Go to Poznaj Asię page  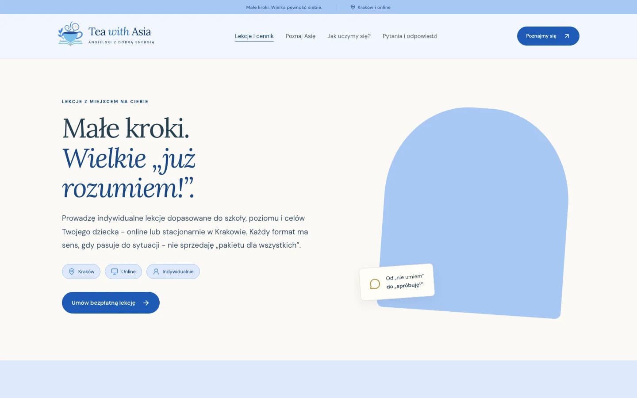click(x=300, y=36)
